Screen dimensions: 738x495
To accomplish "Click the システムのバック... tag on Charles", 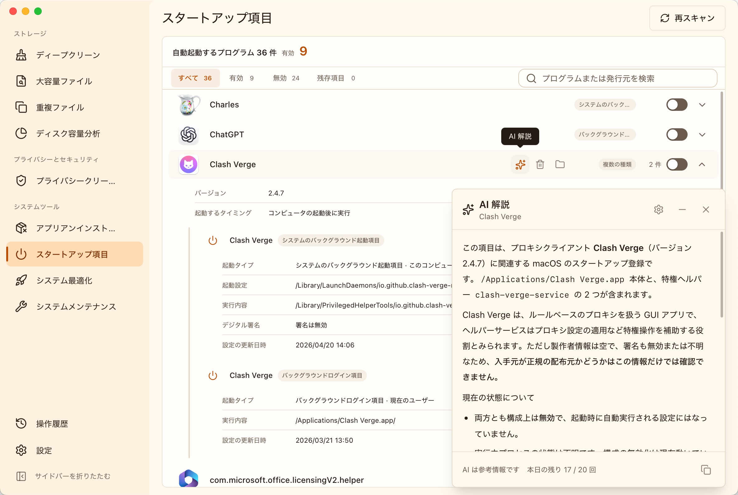I will pos(605,105).
